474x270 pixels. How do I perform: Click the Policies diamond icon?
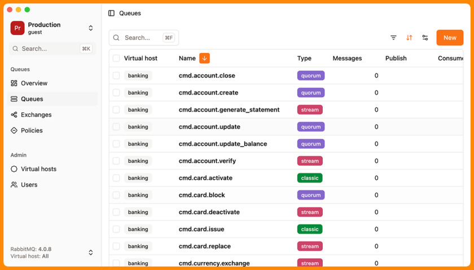pos(14,130)
